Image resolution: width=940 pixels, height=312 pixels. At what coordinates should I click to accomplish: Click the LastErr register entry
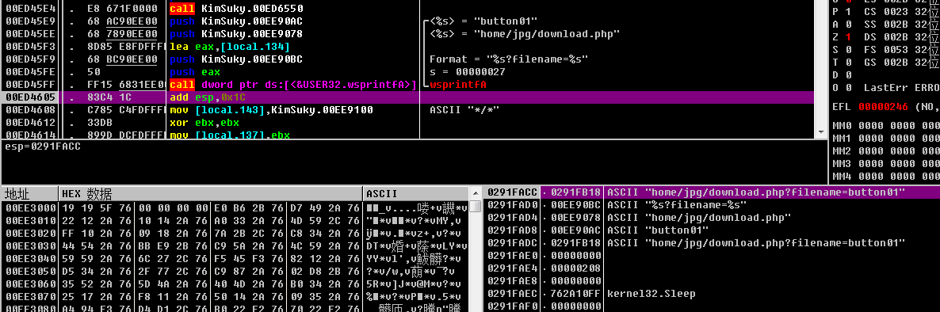pos(901,87)
